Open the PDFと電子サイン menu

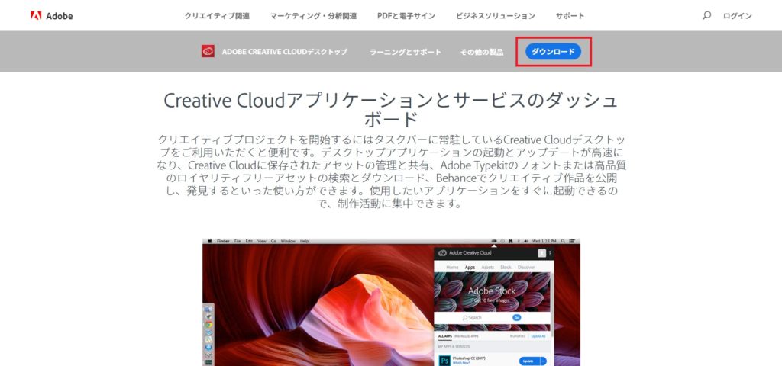point(405,16)
